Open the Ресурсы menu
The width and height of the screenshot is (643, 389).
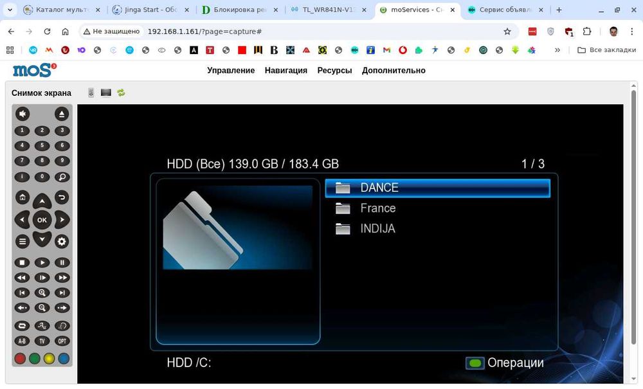click(334, 71)
